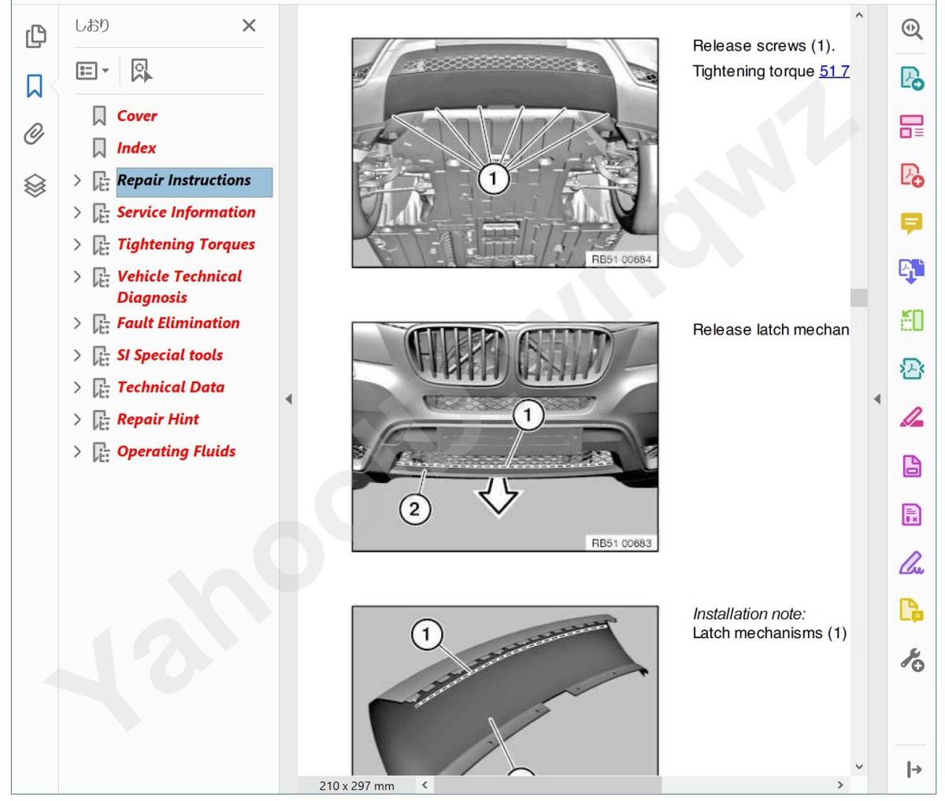This screenshot has width=945, height=801.
Task: Select the Vehicle Technical Diagnosis bookmark label
Action: tap(180, 287)
